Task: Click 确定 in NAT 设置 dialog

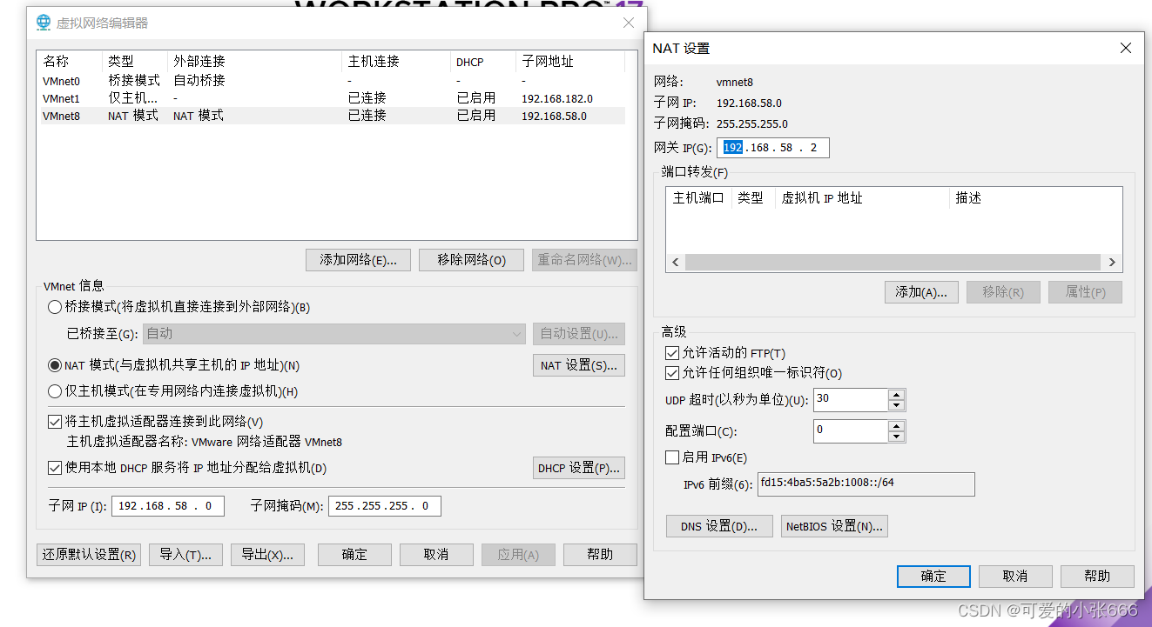Action: [933, 577]
